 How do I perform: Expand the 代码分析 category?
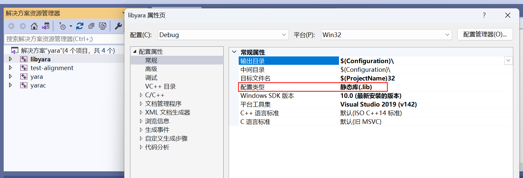[141, 147]
